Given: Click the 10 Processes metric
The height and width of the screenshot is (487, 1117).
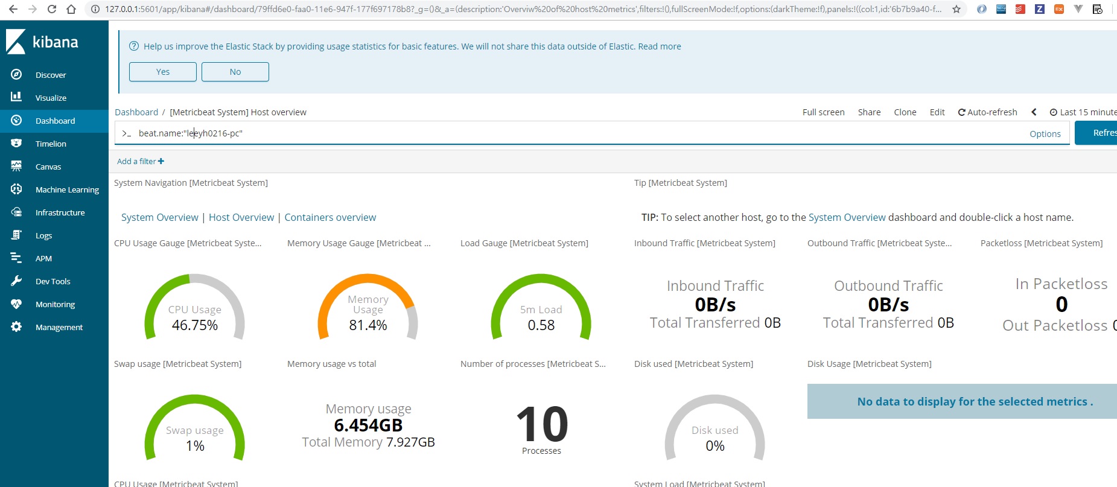Looking at the screenshot, I should tap(542, 430).
